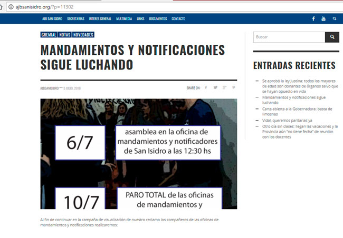The image size is (343, 238).
Task: Share article on Pinterest
Action: point(234,87)
